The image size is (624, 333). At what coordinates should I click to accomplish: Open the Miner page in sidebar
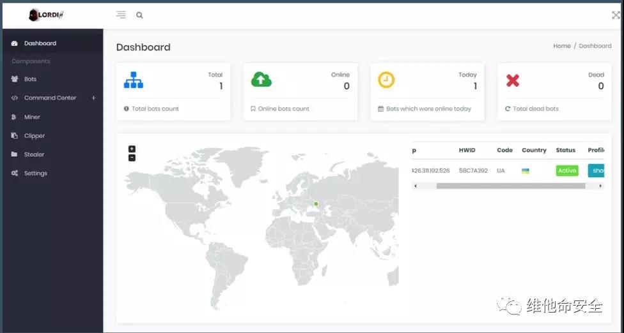pyautogui.click(x=32, y=117)
